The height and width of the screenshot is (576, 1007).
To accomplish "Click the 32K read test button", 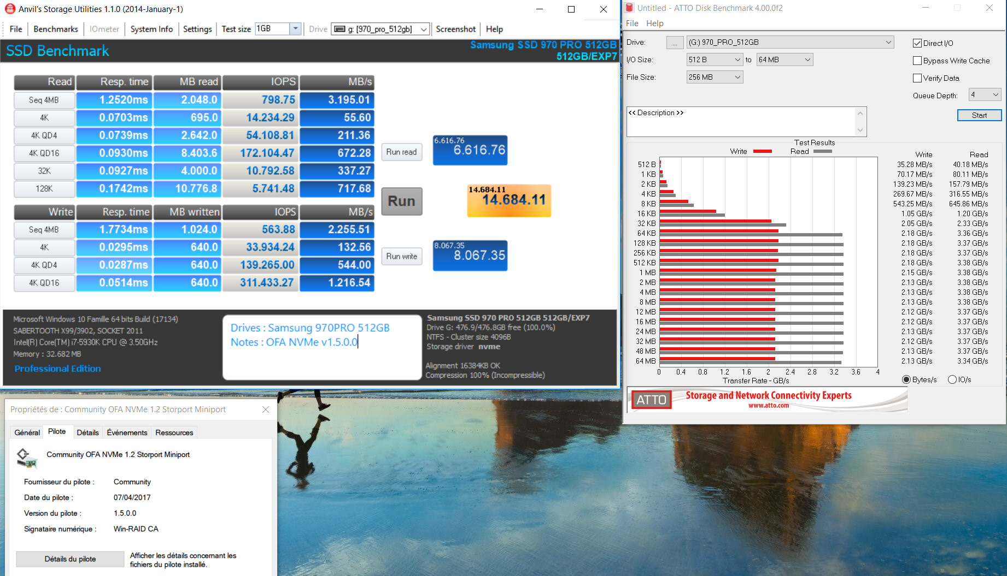I will point(44,171).
